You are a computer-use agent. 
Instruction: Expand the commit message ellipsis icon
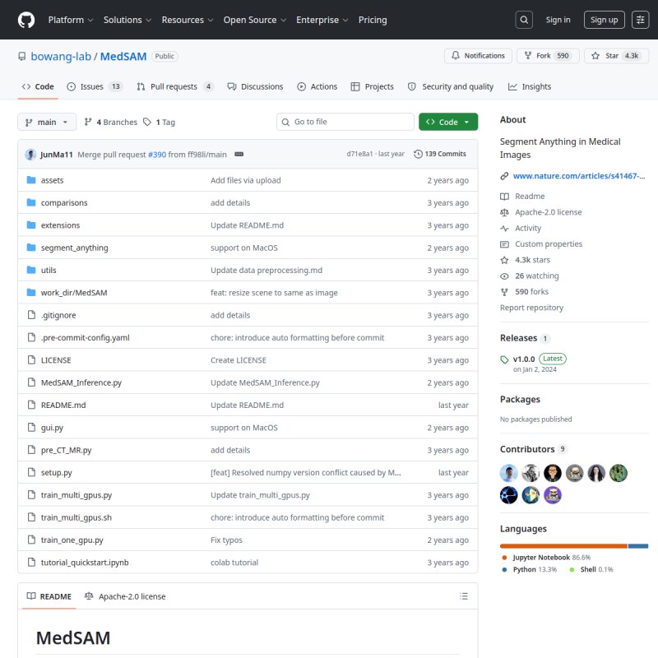coord(239,154)
